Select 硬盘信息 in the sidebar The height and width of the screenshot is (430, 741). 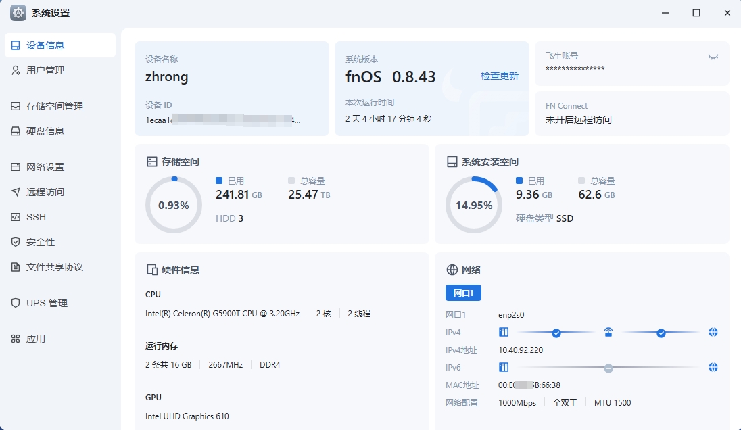coord(60,131)
